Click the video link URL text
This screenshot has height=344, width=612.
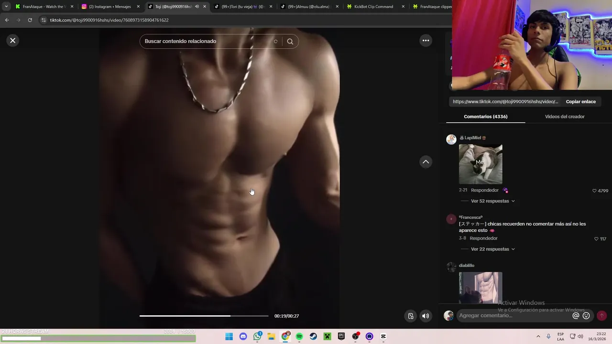(x=505, y=102)
